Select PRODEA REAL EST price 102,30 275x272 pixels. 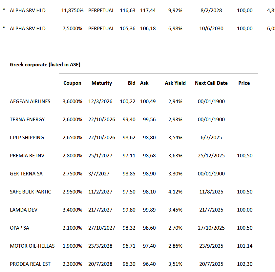pyautogui.click(x=245, y=264)
